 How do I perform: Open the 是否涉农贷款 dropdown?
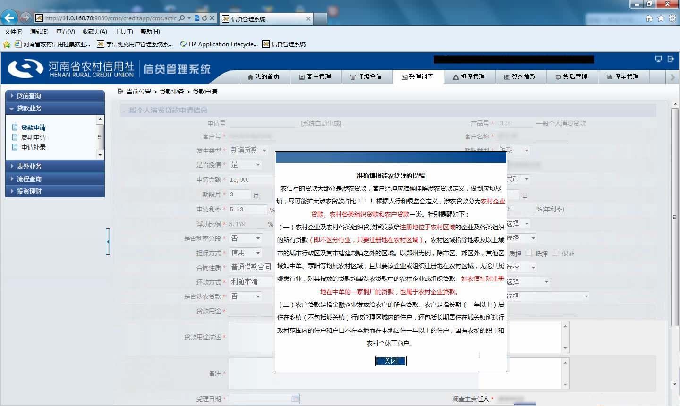point(246,296)
